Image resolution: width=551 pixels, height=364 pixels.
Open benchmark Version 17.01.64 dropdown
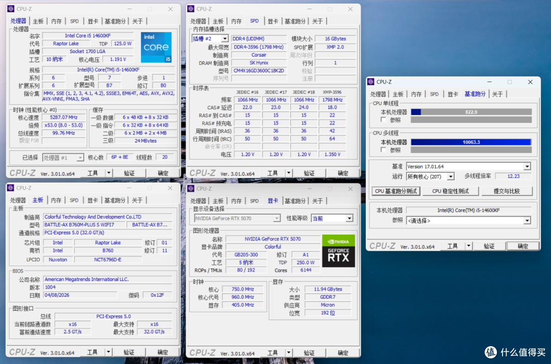pyautogui.click(x=527, y=166)
